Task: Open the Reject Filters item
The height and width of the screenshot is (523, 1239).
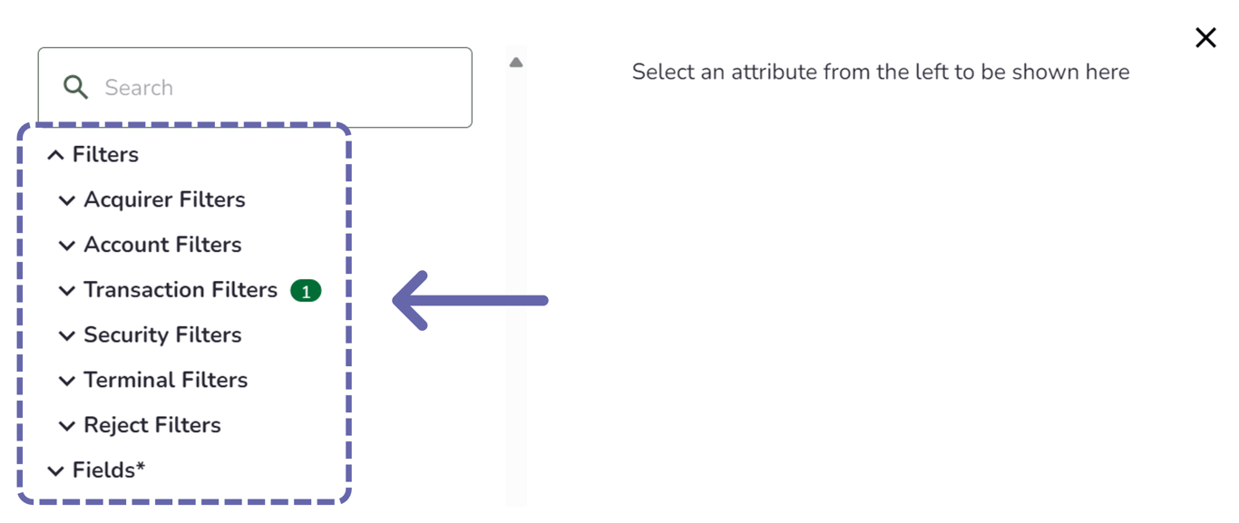Action: click(152, 425)
